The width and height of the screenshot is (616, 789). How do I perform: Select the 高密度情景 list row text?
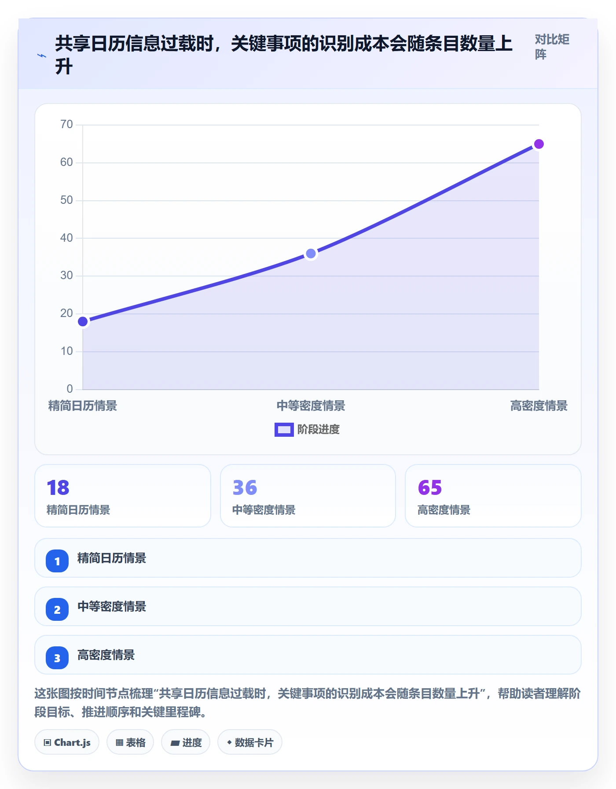tap(106, 655)
